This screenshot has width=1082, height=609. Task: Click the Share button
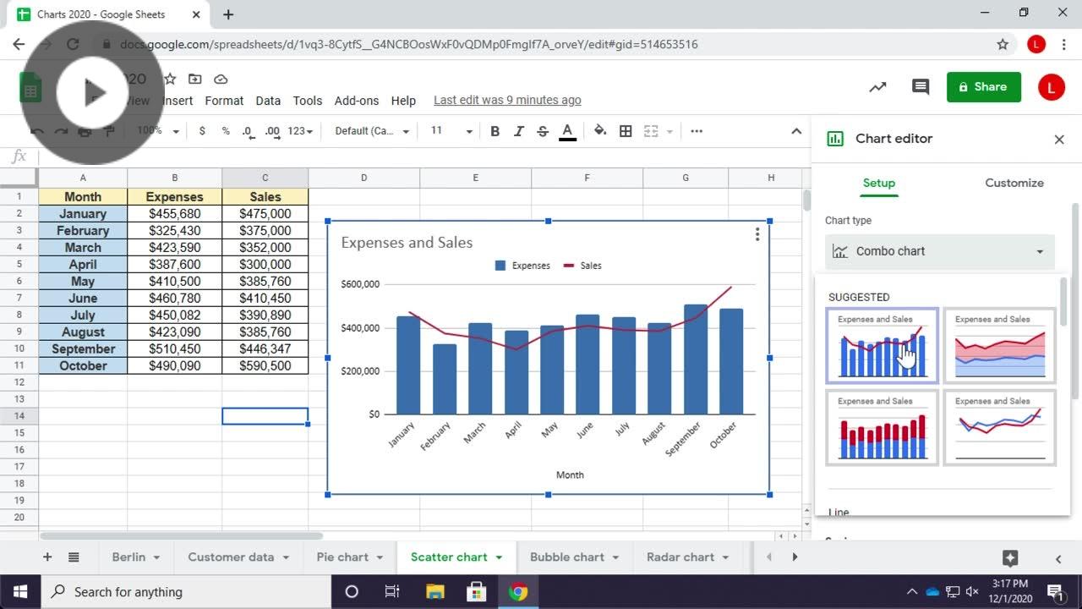click(983, 86)
